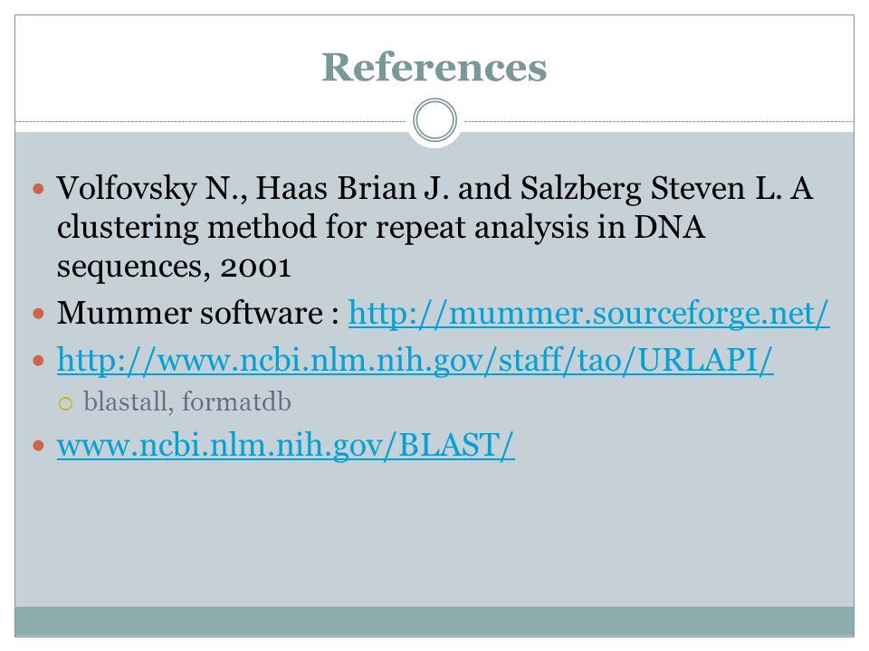Click the teal footer bar
Image resolution: width=869 pixels, height=651 pixels.
pos(434,621)
